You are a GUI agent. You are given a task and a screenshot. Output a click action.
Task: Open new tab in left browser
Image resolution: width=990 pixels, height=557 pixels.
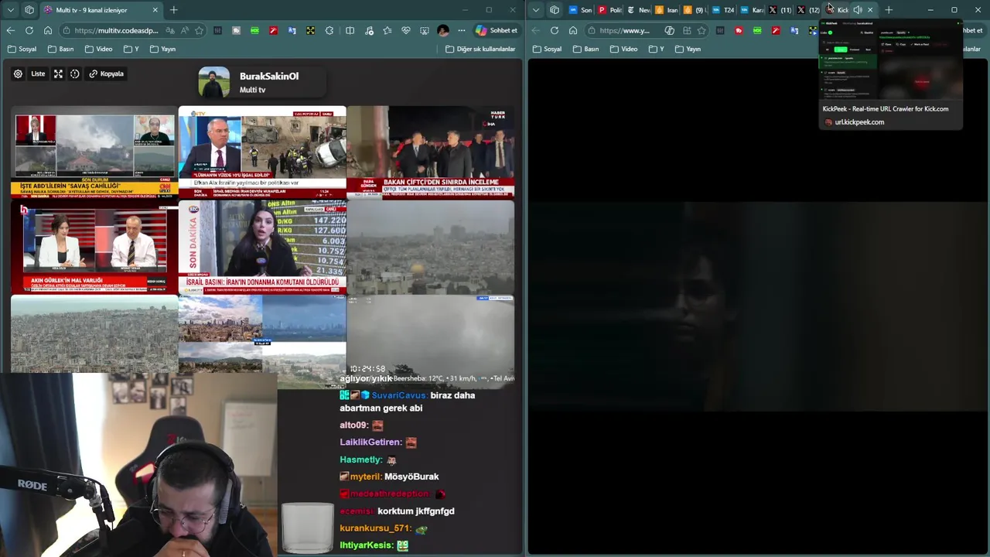point(174,10)
